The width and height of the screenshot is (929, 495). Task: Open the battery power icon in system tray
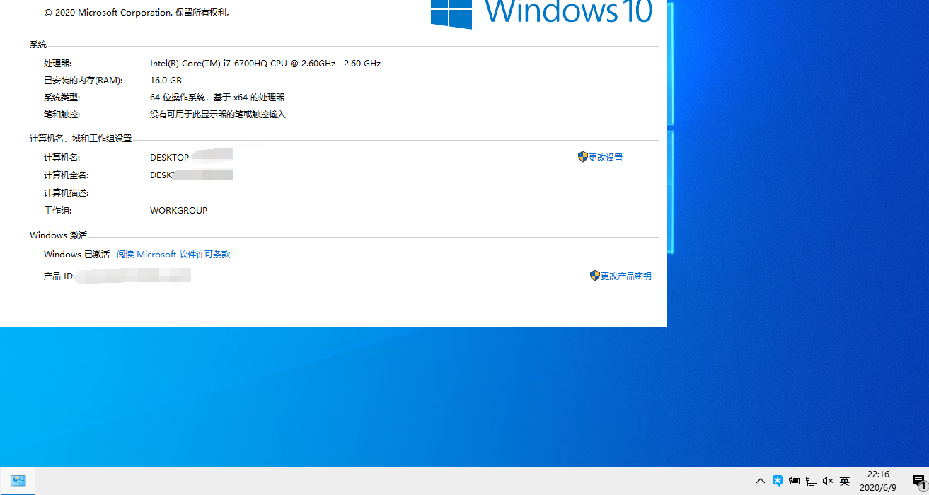tap(794, 480)
